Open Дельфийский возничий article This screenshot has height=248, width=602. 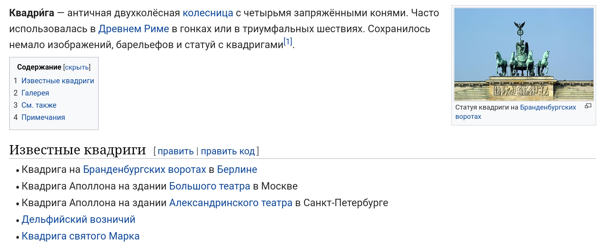78,219
